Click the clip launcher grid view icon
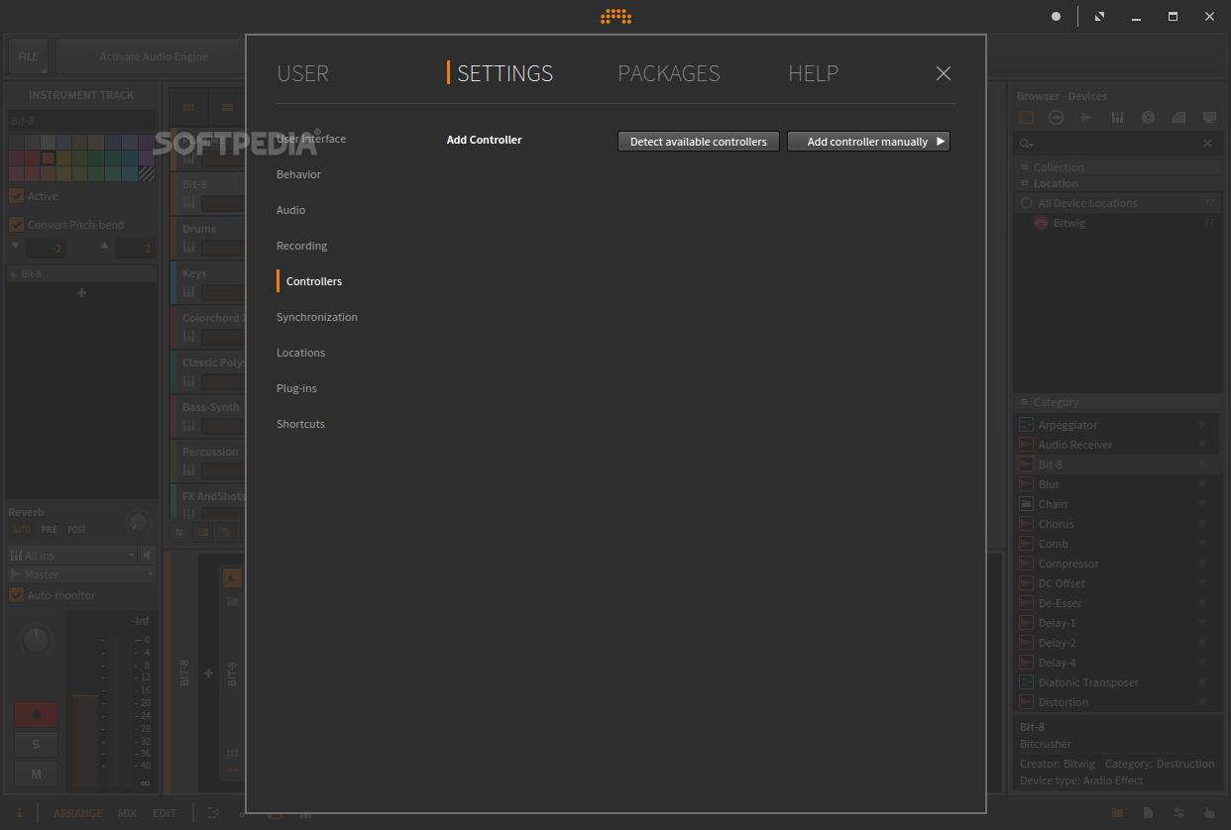This screenshot has height=830, width=1231. click(188, 107)
